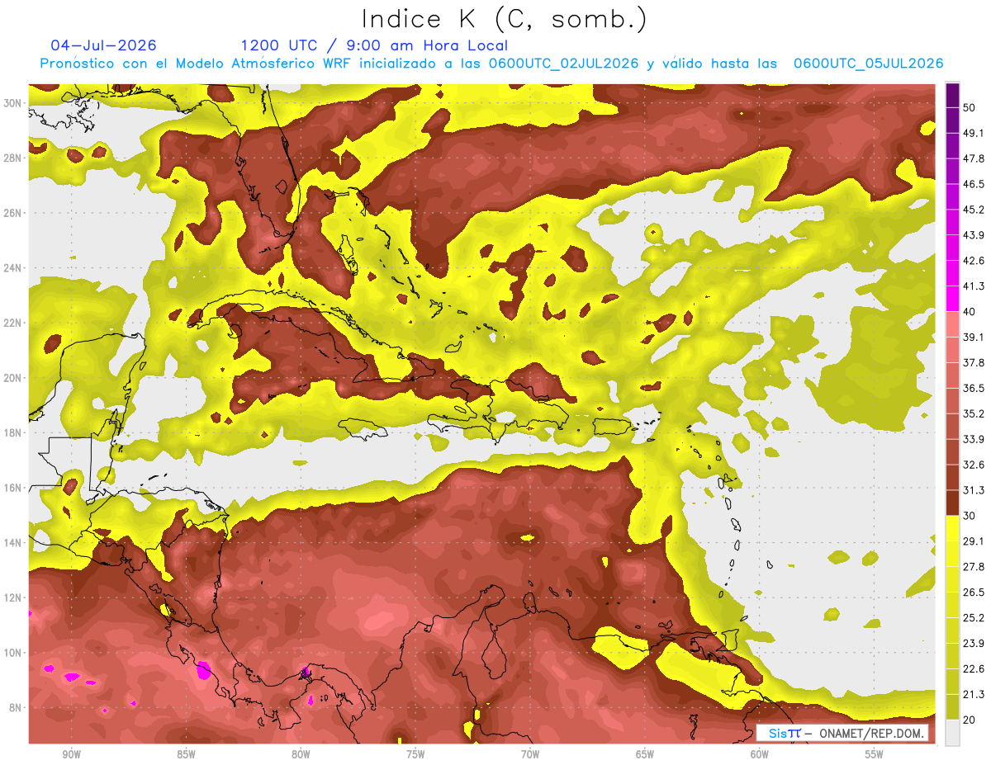
Task: Select the "47.8" color scale value
Action: click(973, 158)
